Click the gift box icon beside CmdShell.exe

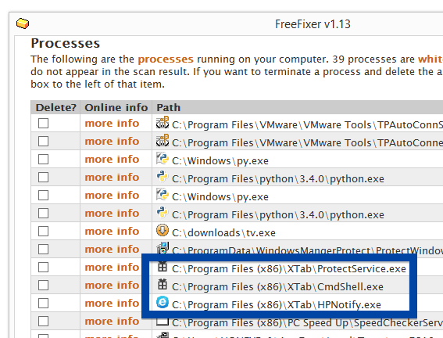tap(163, 285)
